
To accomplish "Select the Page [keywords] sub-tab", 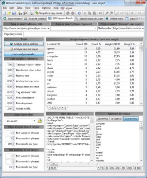I will 13,34.
